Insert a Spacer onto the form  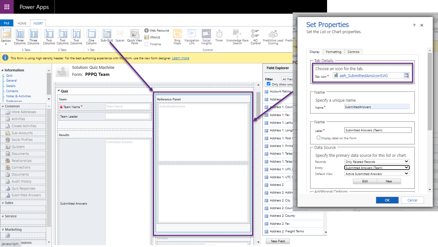tap(120, 36)
